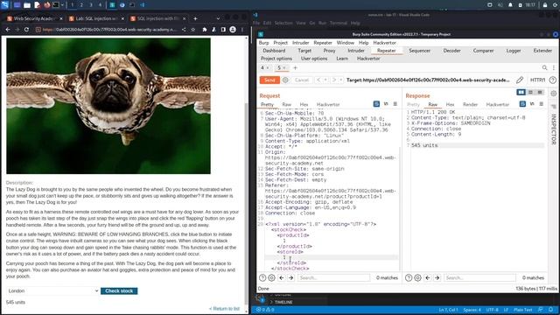Open the Decoder tab in Burp

tap(451, 51)
